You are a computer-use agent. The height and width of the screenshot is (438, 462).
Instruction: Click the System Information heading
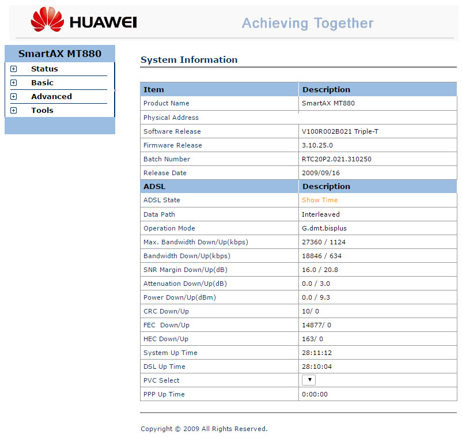(189, 59)
